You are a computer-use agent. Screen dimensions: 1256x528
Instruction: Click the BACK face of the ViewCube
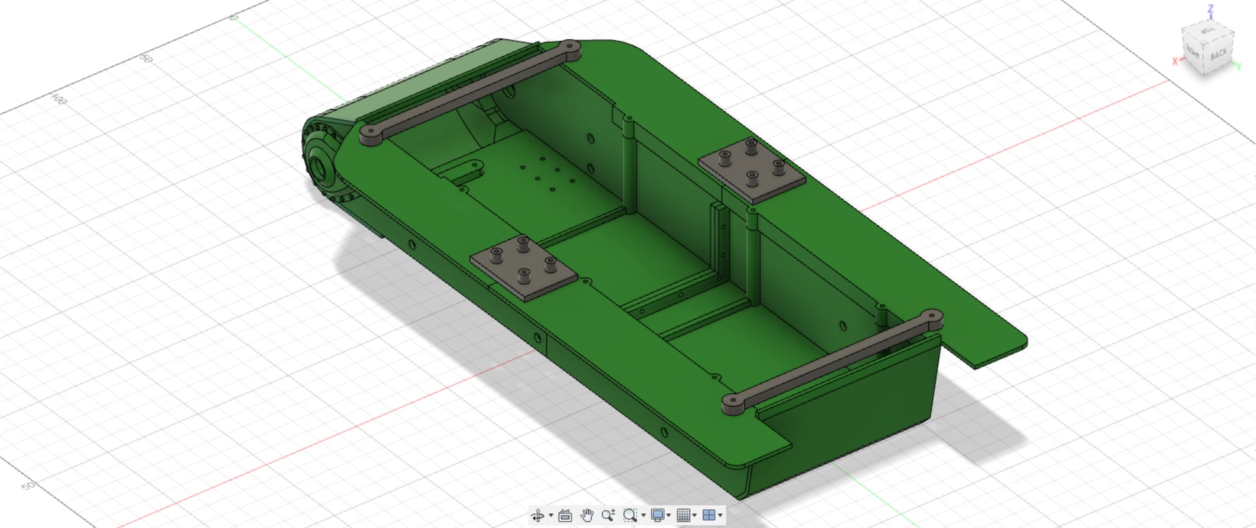[1219, 55]
